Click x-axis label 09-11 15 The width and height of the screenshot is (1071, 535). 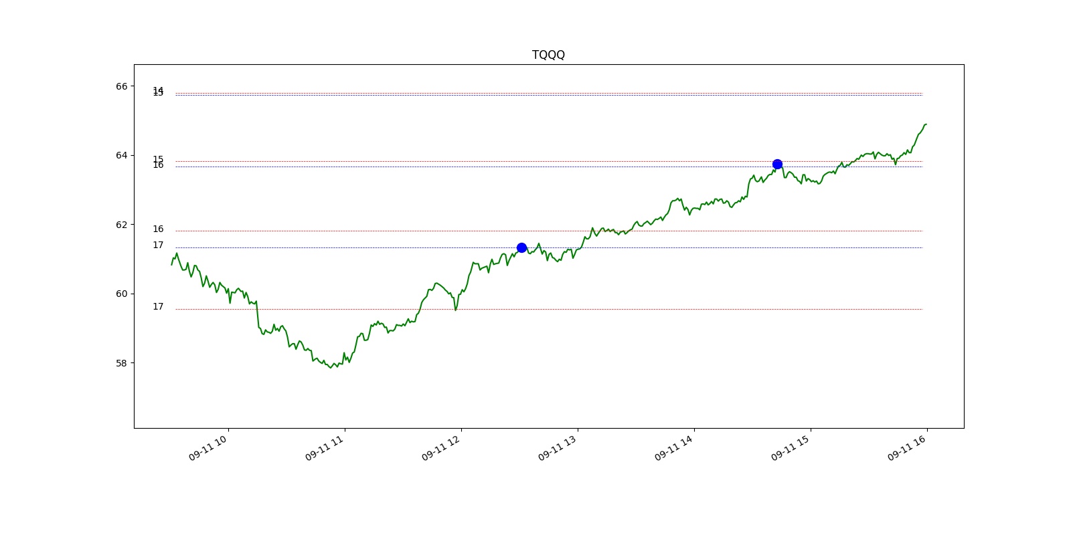point(791,447)
